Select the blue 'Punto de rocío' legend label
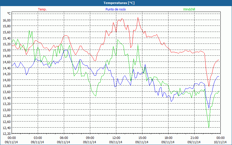 [115, 9]
